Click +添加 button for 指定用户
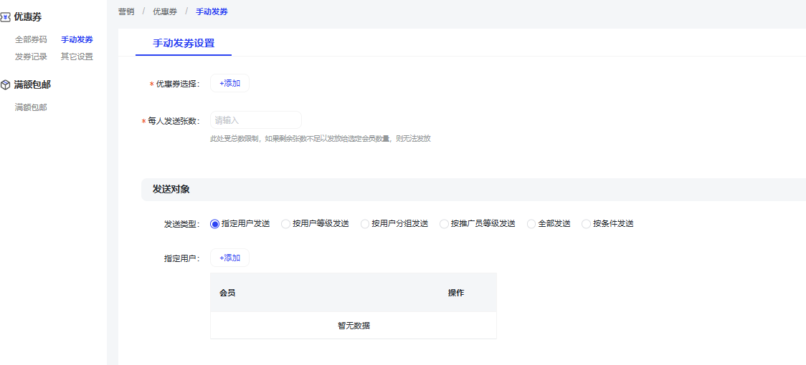Image resolution: width=806 pixels, height=365 pixels. click(229, 258)
